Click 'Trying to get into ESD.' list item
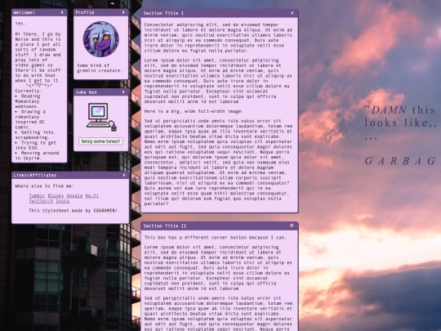The width and height of the screenshot is (441, 331). 36,145
